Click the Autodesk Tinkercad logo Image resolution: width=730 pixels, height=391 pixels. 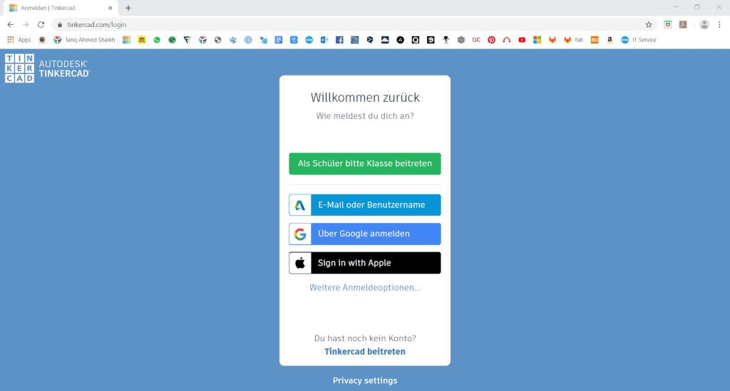click(x=47, y=68)
